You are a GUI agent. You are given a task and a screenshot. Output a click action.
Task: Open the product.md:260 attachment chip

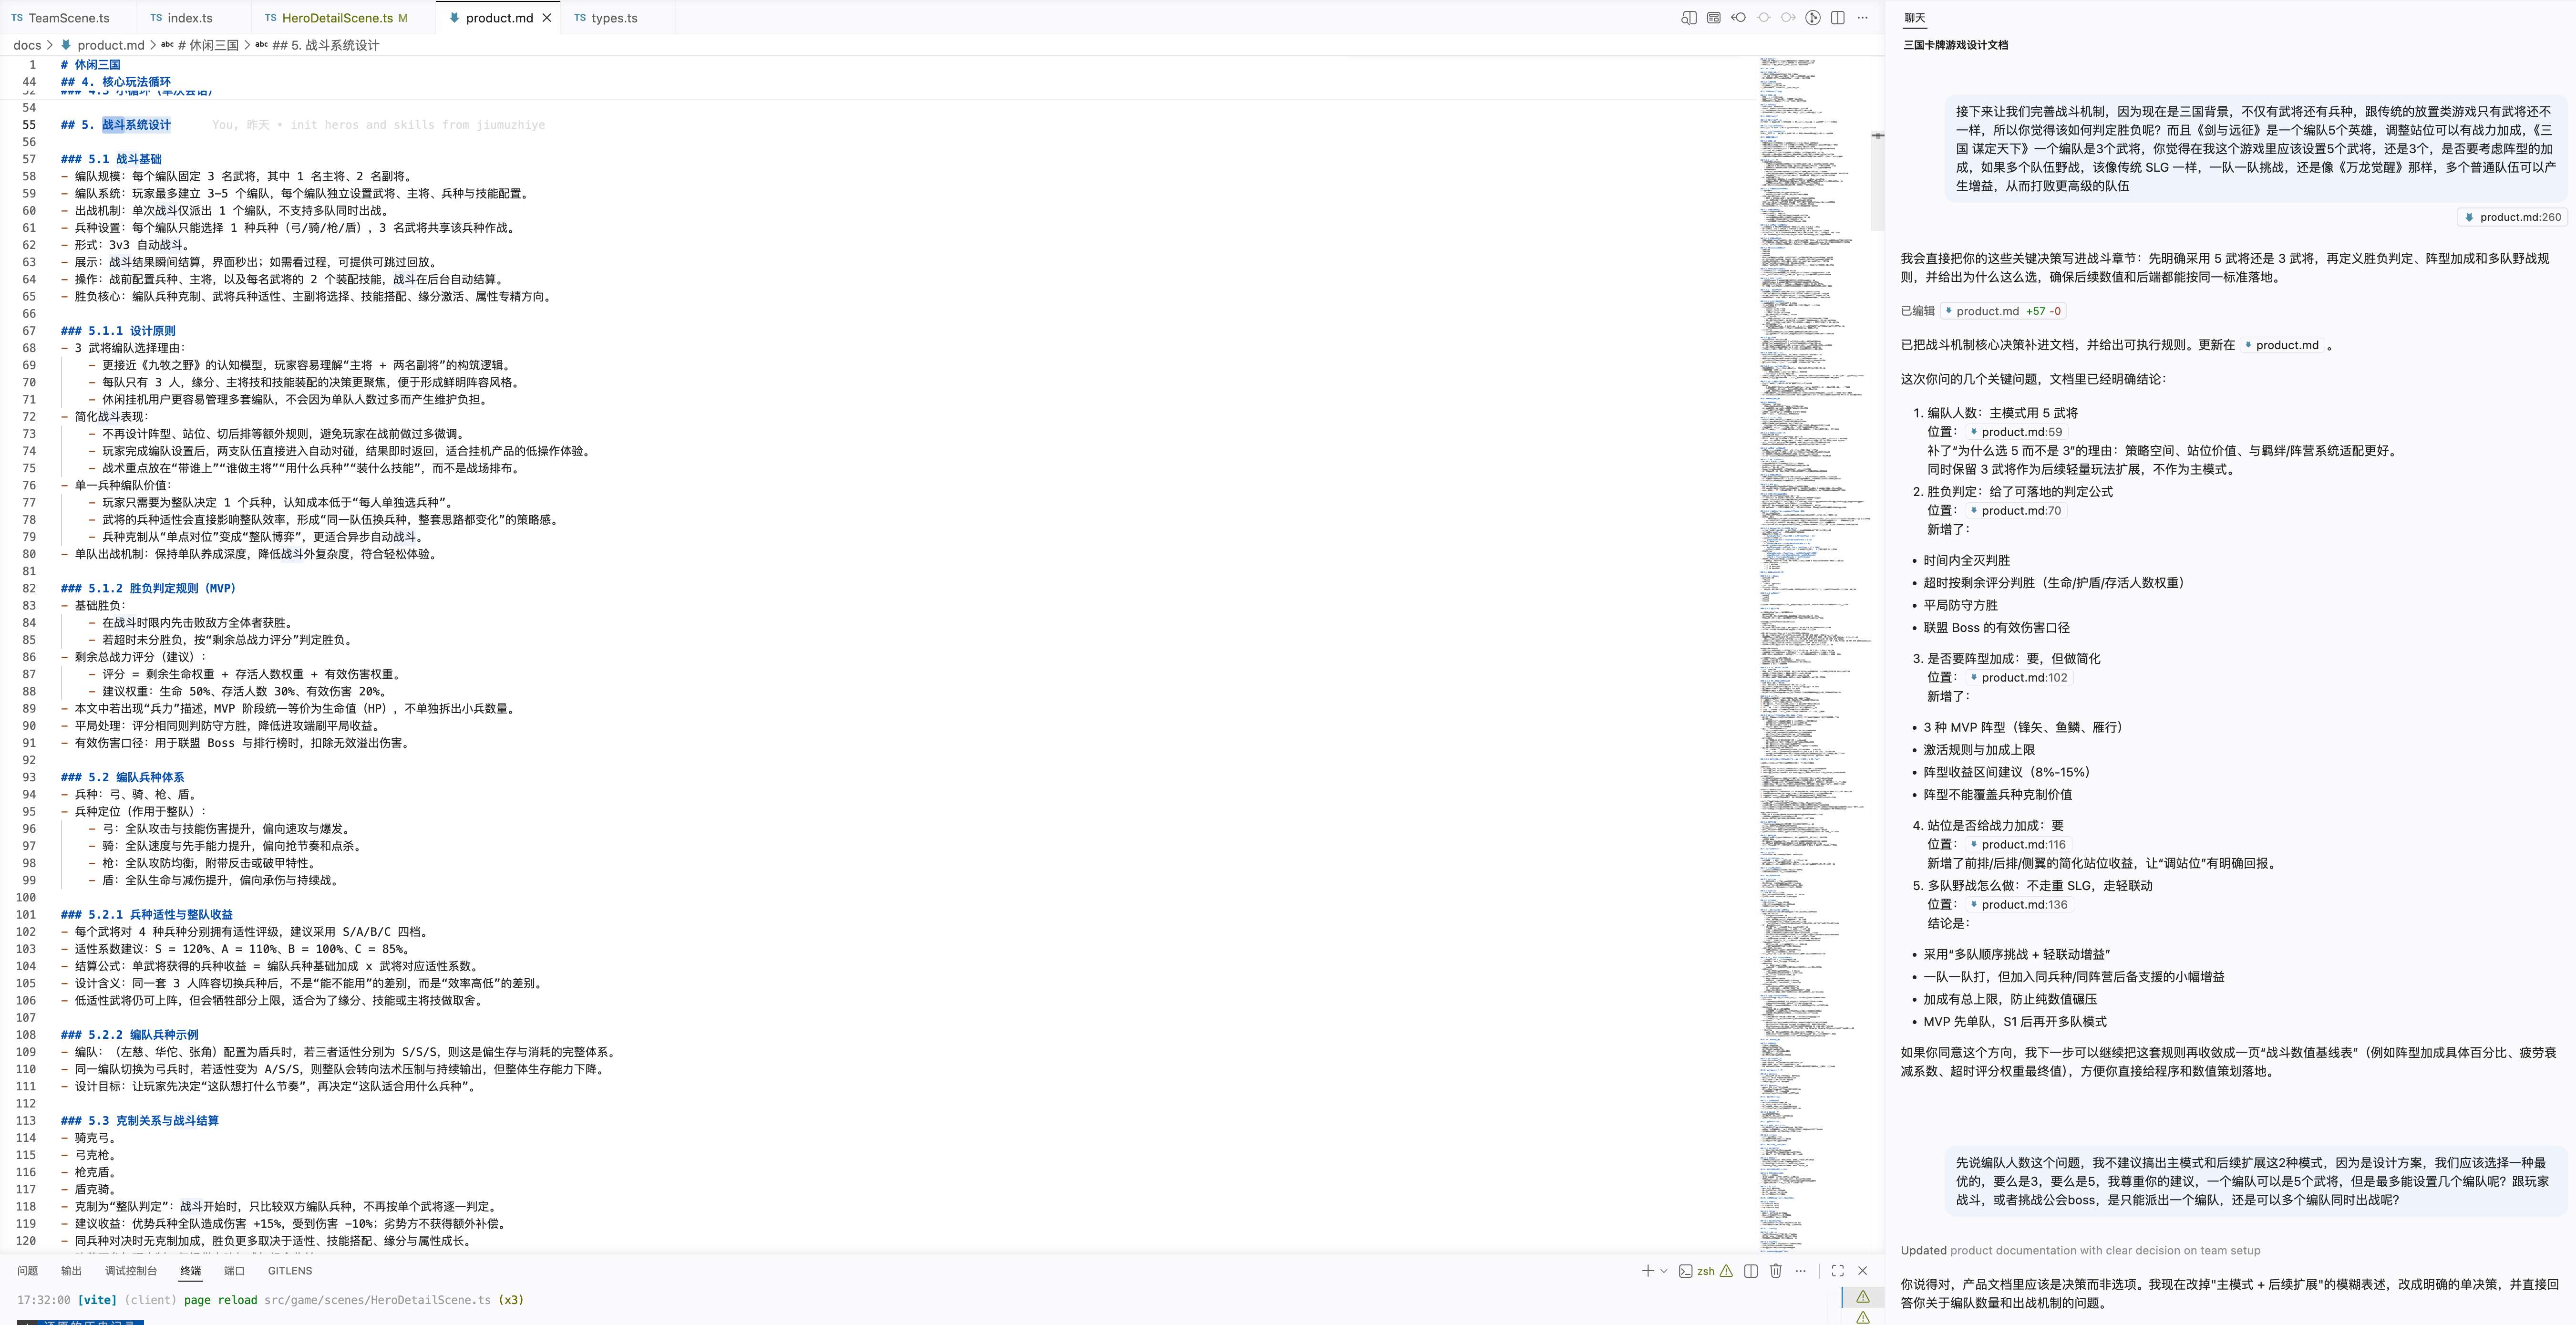click(x=2512, y=217)
